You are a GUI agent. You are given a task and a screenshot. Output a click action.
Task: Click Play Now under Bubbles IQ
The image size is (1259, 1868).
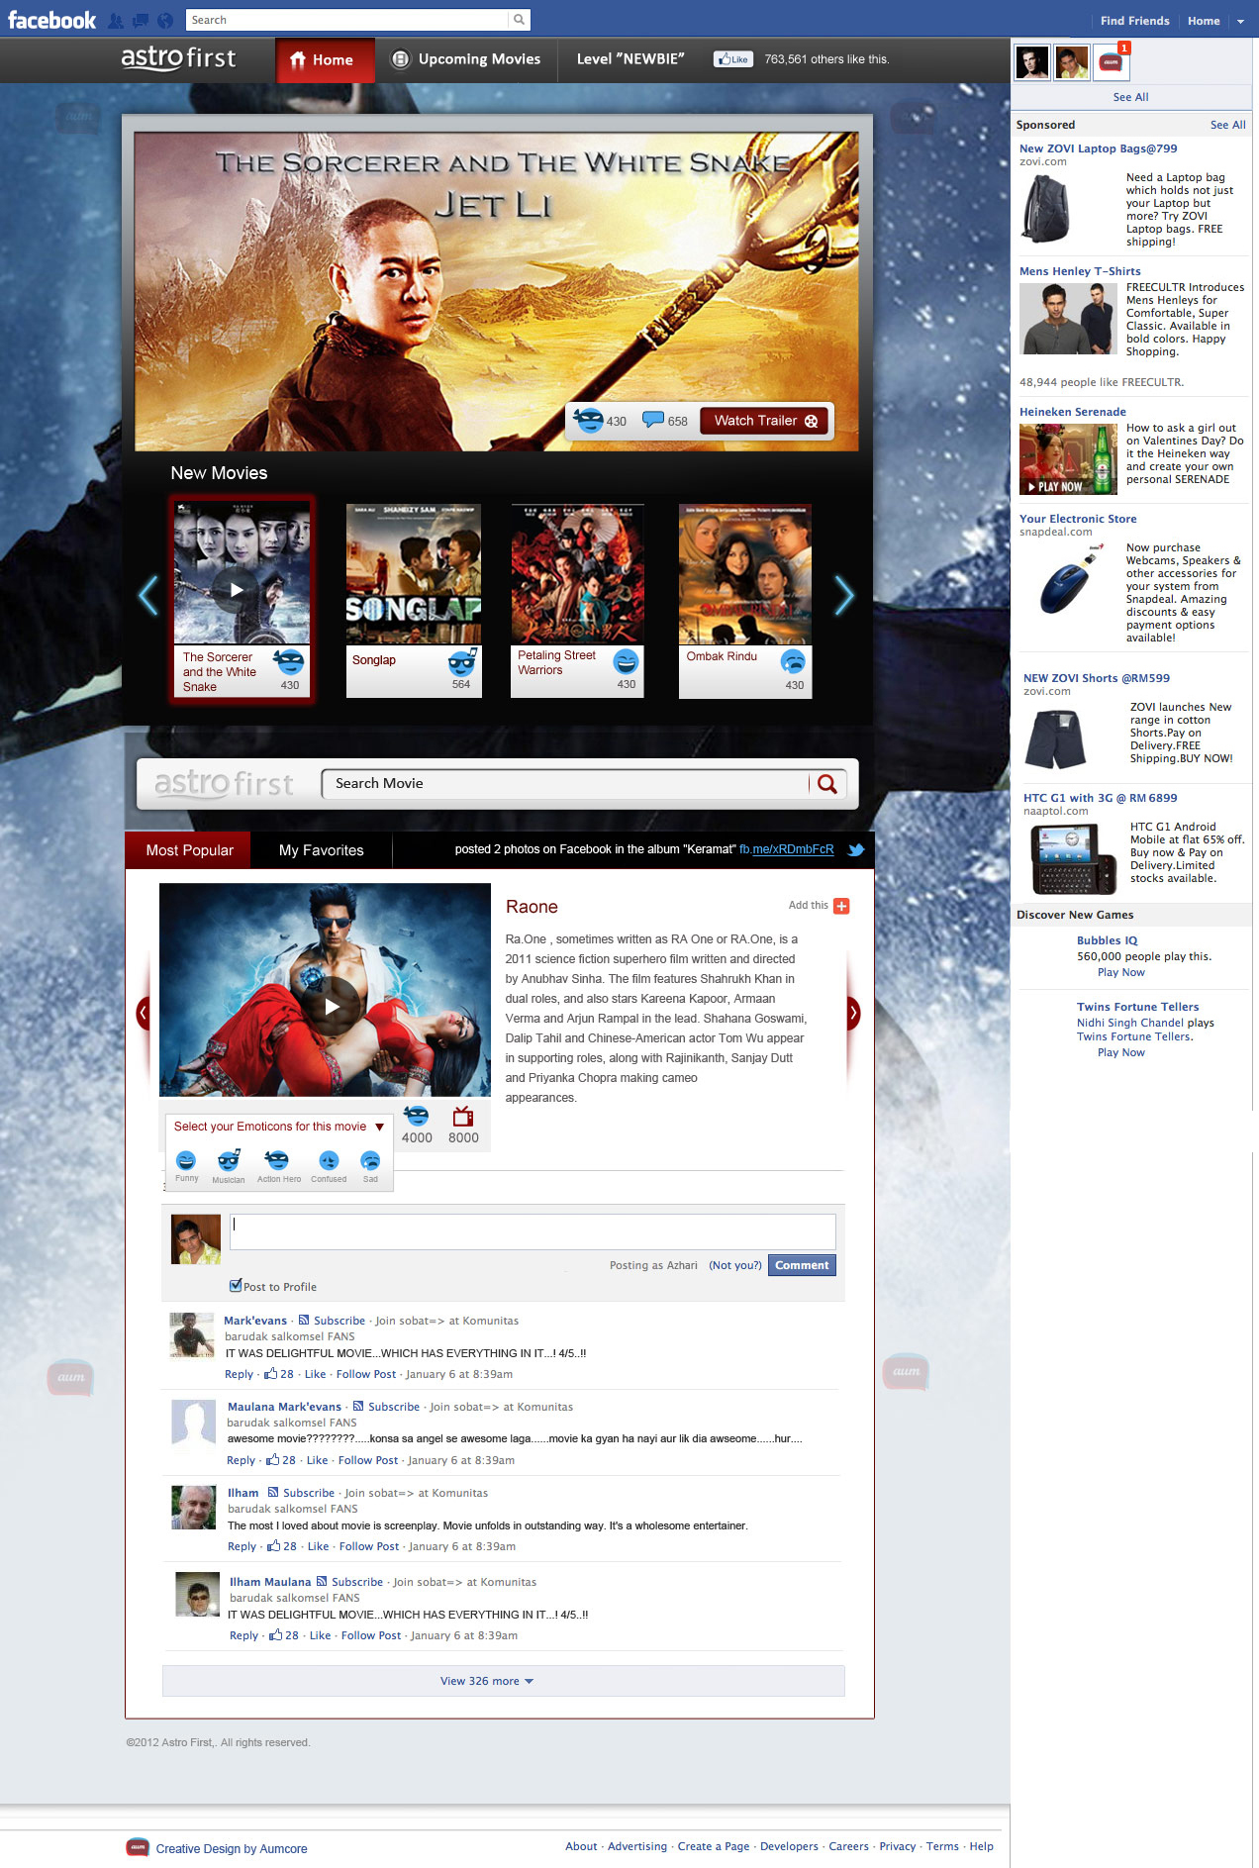coord(1120,972)
